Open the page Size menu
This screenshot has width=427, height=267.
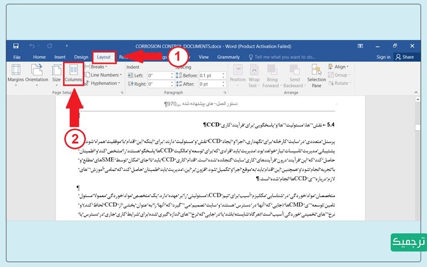(57, 75)
